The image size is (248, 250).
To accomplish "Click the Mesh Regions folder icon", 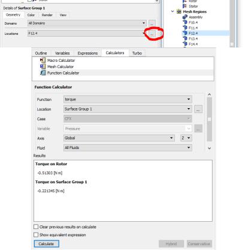I will [179, 11].
